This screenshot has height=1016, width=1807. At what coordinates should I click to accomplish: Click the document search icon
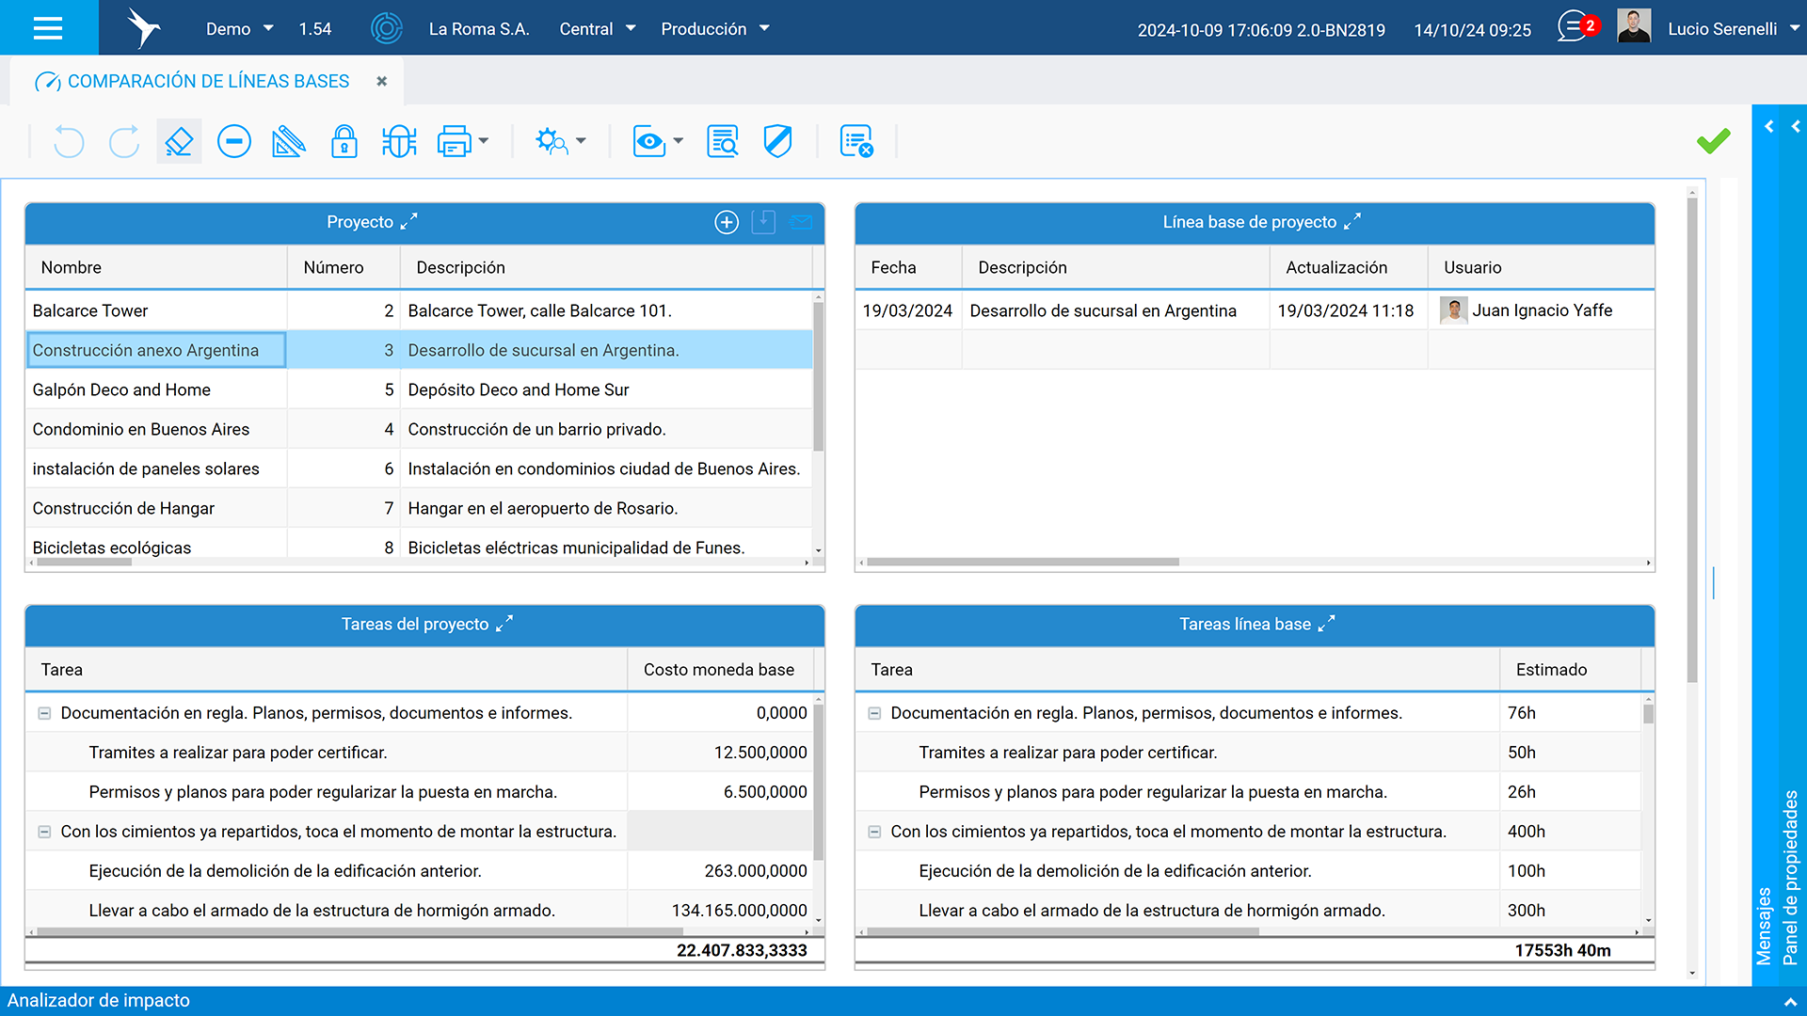coord(723,142)
